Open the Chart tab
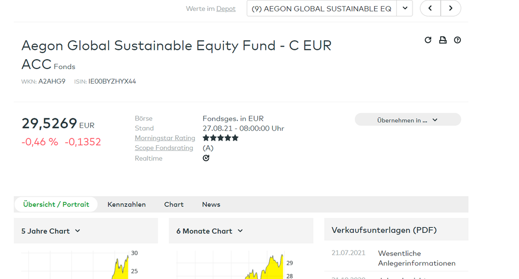Screen dimensions: 519x279 [174, 204]
